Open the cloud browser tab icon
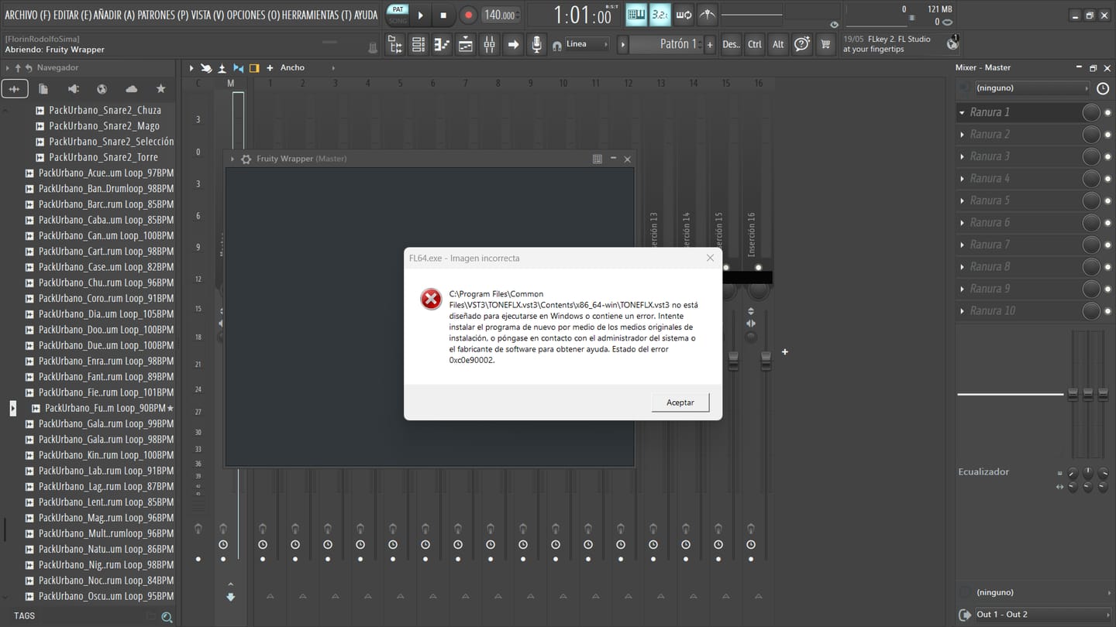 [131, 89]
